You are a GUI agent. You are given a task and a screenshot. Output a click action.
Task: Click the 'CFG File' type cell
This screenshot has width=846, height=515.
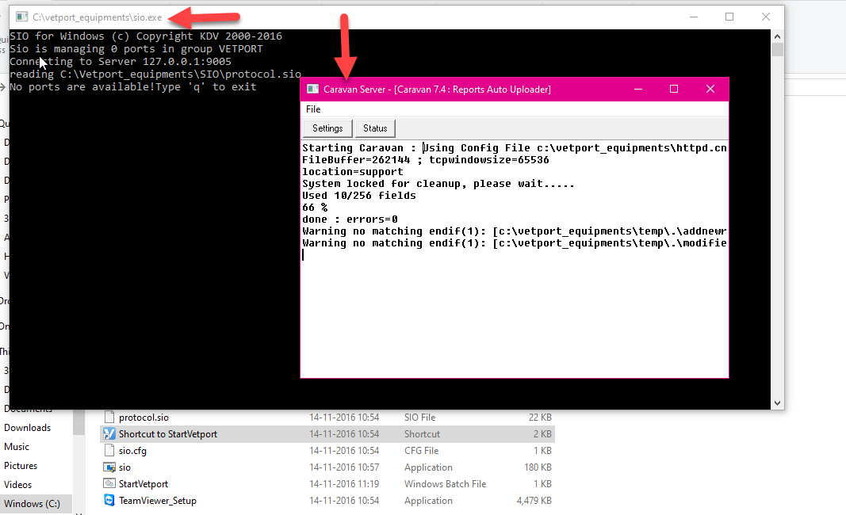[x=421, y=451]
